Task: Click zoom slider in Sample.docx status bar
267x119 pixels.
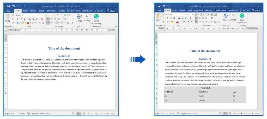Action: 96,114
